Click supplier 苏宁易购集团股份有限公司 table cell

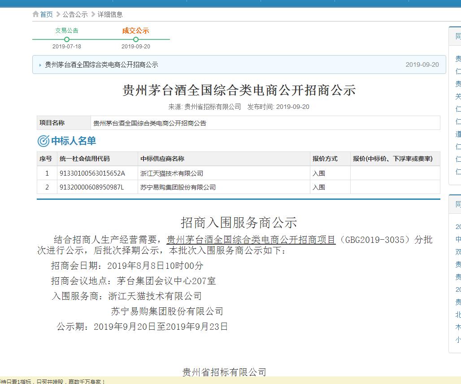[224, 187]
